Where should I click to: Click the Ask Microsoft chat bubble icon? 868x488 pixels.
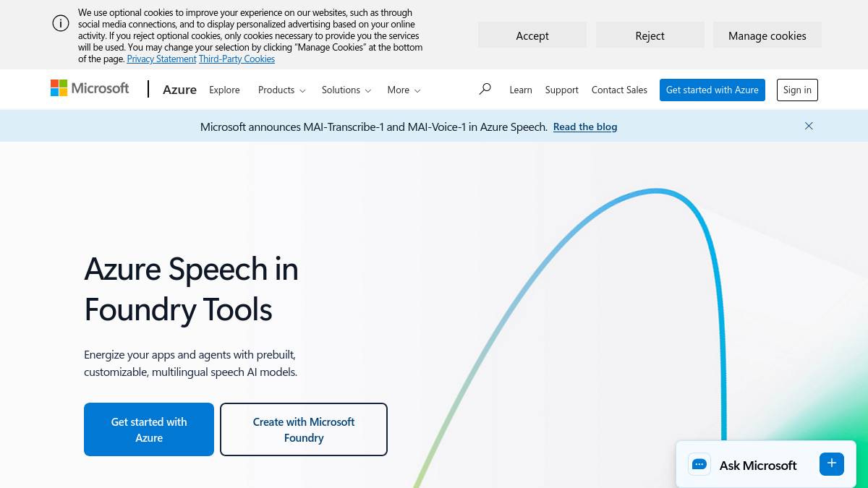point(699,465)
